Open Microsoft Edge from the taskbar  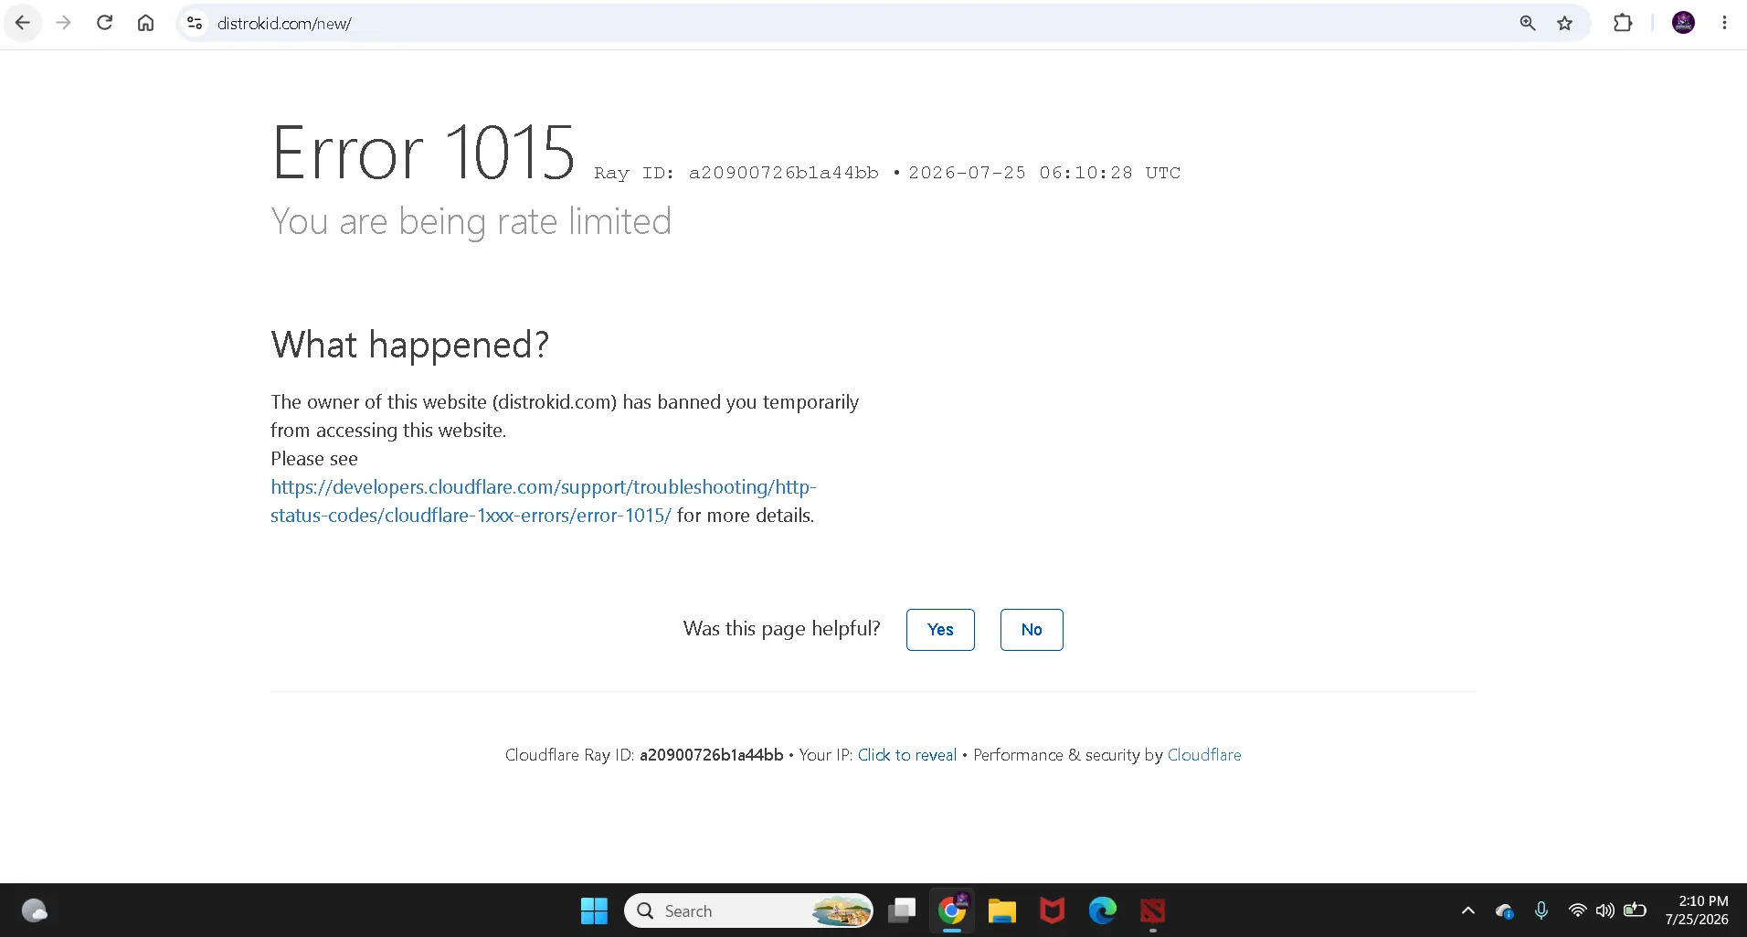point(1103,910)
